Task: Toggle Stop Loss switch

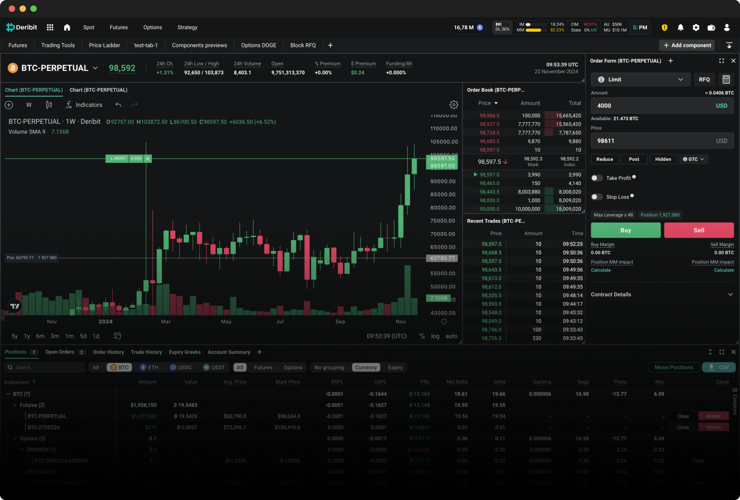Action: point(596,197)
